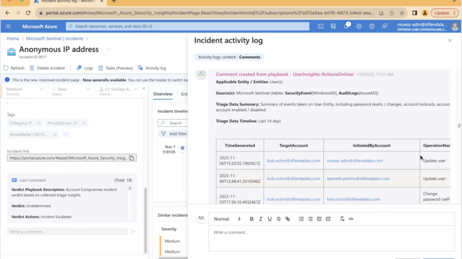Open Tasks (Preview)
462x259 pixels.
point(115,68)
